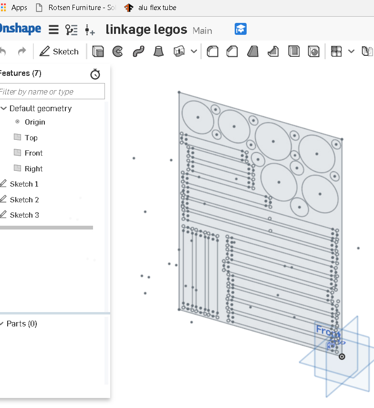Image resolution: width=374 pixels, height=408 pixels.
Task: Select the Extrude tool
Action: pyautogui.click(x=98, y=51)
